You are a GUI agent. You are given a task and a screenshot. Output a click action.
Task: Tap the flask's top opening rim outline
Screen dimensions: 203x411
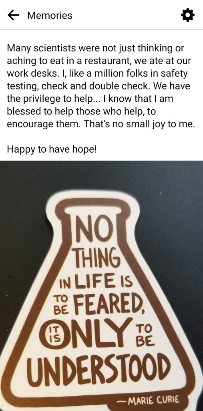(93, 207)
